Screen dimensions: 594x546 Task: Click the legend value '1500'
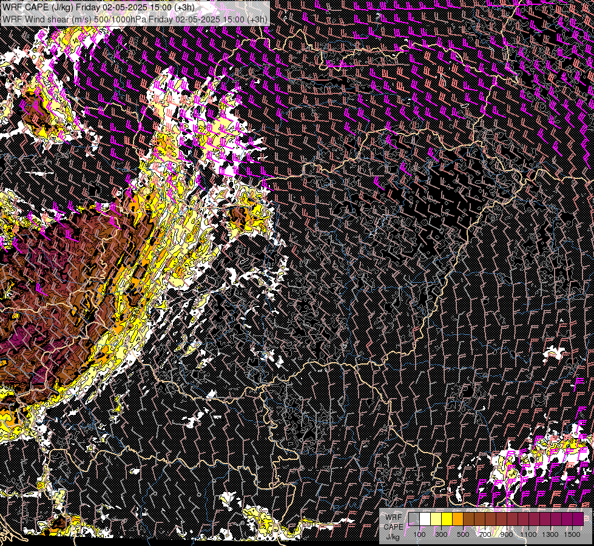(x=572, y=534)
